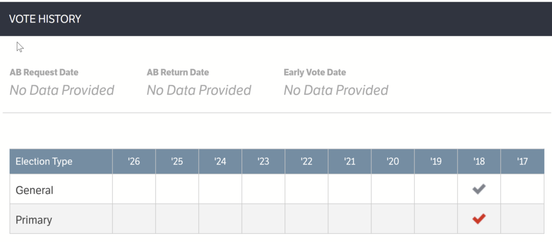Click No Data Provided under AB Return Date
552x242 pixels.
(199, 90)
